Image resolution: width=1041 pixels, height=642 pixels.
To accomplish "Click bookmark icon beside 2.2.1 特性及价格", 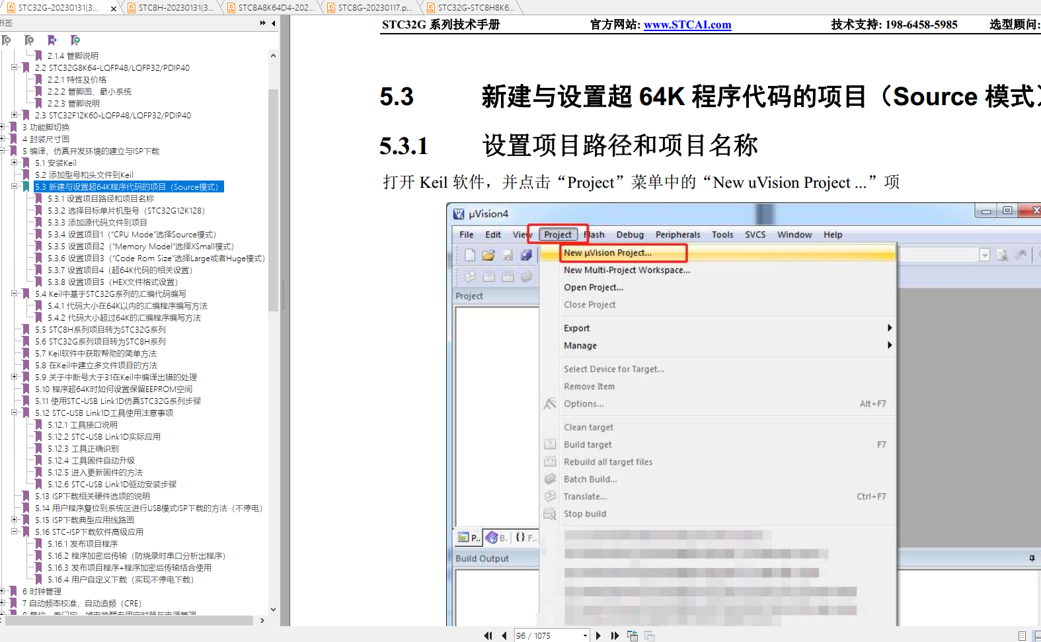I will (38, 79).
